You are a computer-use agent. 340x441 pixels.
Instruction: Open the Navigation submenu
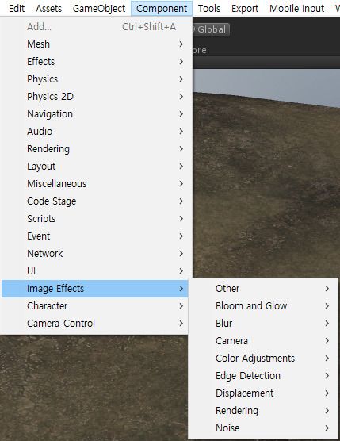click(x=94, y=114)
